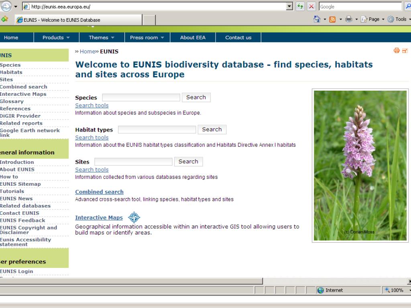The width and height of the screenshot is (411, 308).
Task: Open Sites in the left sidebar
Action: [6, 80]
